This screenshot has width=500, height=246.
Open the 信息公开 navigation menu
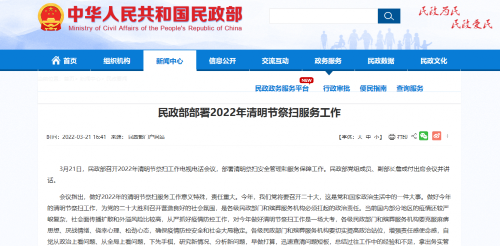pos(222,61)
